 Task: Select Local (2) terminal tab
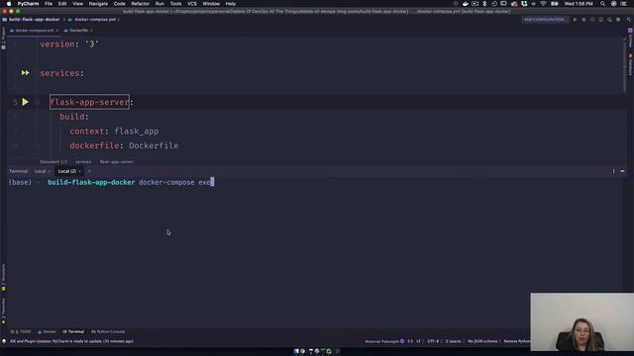pyautogui.click(x=66, y=171)
